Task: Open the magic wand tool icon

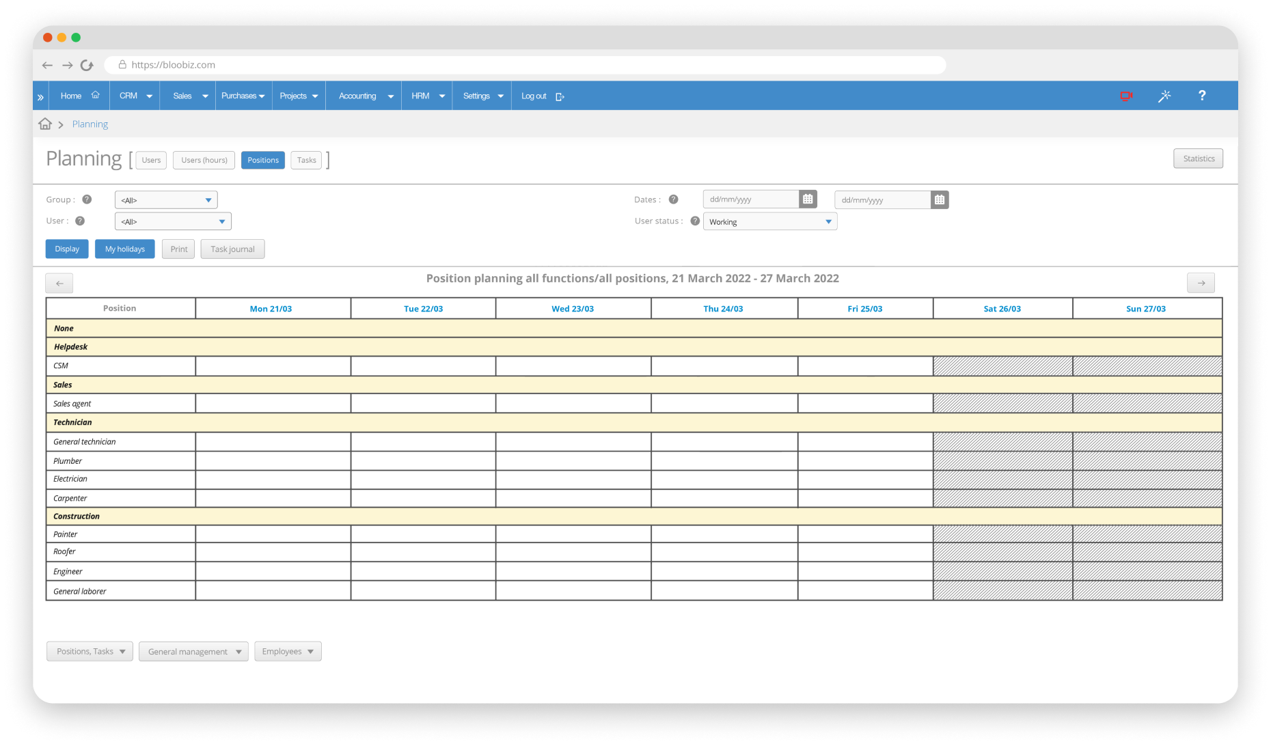Action: tap(1164, 96)
